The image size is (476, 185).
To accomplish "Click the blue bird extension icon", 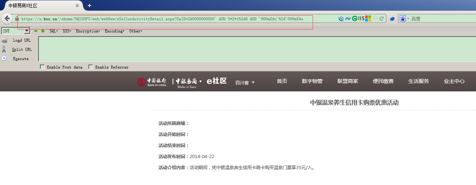I will [392, 19].
